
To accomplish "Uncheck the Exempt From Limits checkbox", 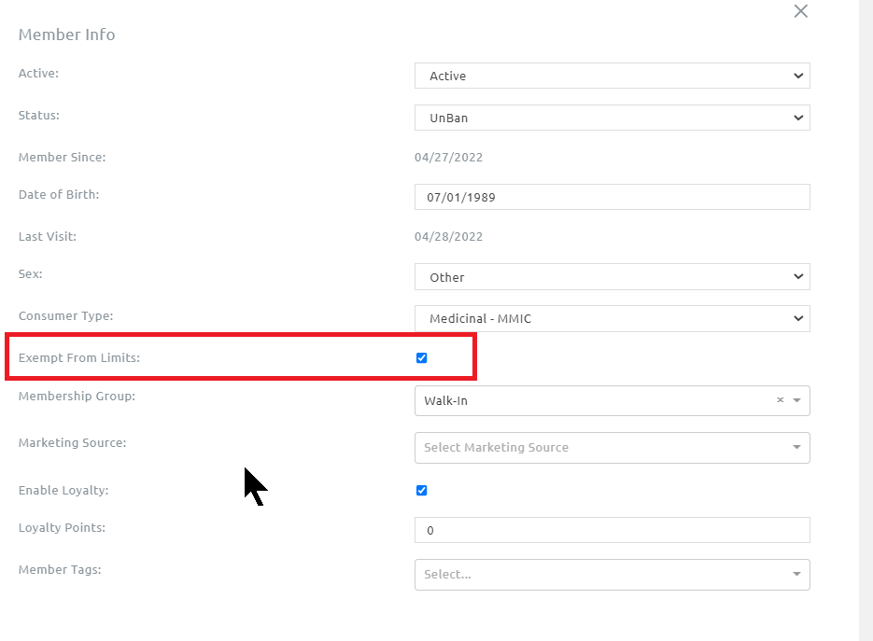I will [x=421, y=357].
